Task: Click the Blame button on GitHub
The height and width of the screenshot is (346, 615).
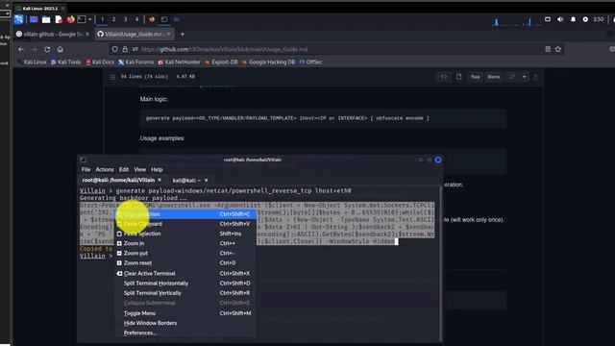Action: 494,77
